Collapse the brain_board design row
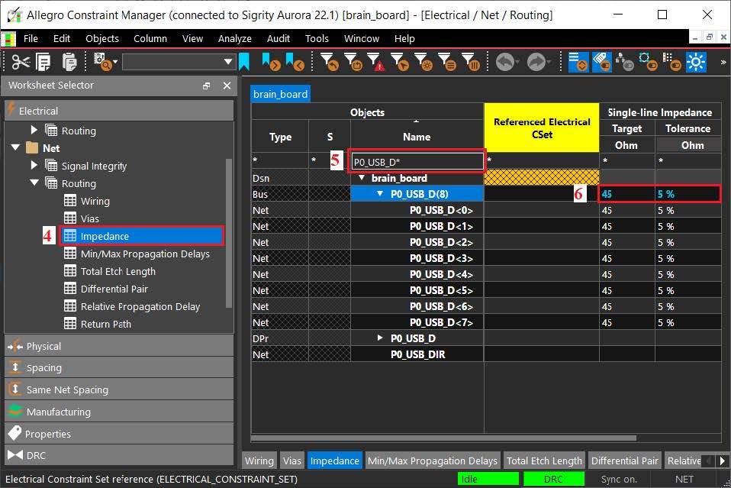This screenshot has width=731, height=488. pos(362,178)
